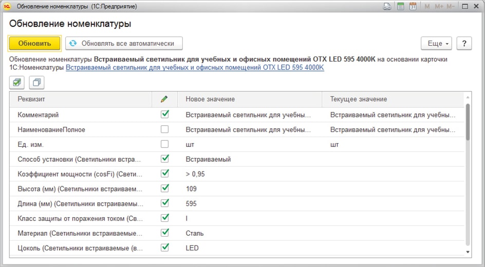Click the pencil icon column header
The width and height of the screenshot is (485, 267).
[164, 99]
